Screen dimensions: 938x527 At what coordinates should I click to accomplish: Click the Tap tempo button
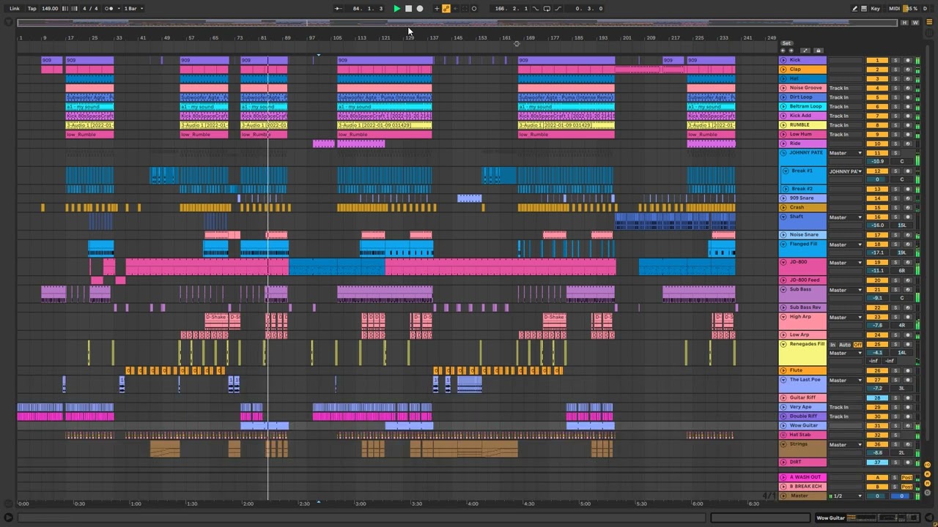[32, 9]
